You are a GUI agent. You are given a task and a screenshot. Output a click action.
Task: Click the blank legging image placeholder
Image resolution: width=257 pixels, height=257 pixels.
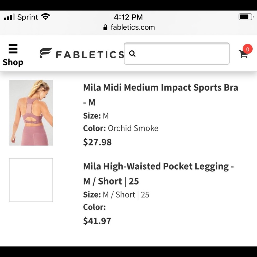[x=31, y=179]
